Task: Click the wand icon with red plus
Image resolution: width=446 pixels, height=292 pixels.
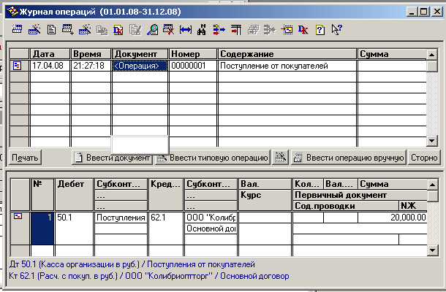Action: (x=85, y=29)
